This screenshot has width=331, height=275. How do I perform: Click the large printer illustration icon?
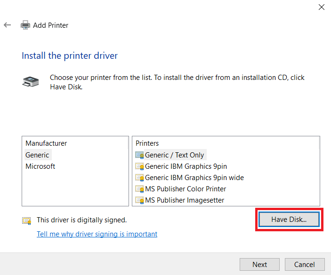pyautogui.click(x=31, y=82)
